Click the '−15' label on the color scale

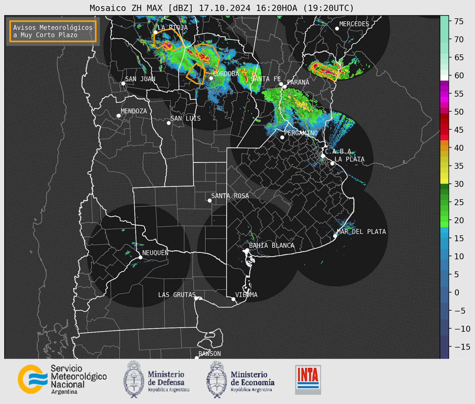(x=462, y=347)
